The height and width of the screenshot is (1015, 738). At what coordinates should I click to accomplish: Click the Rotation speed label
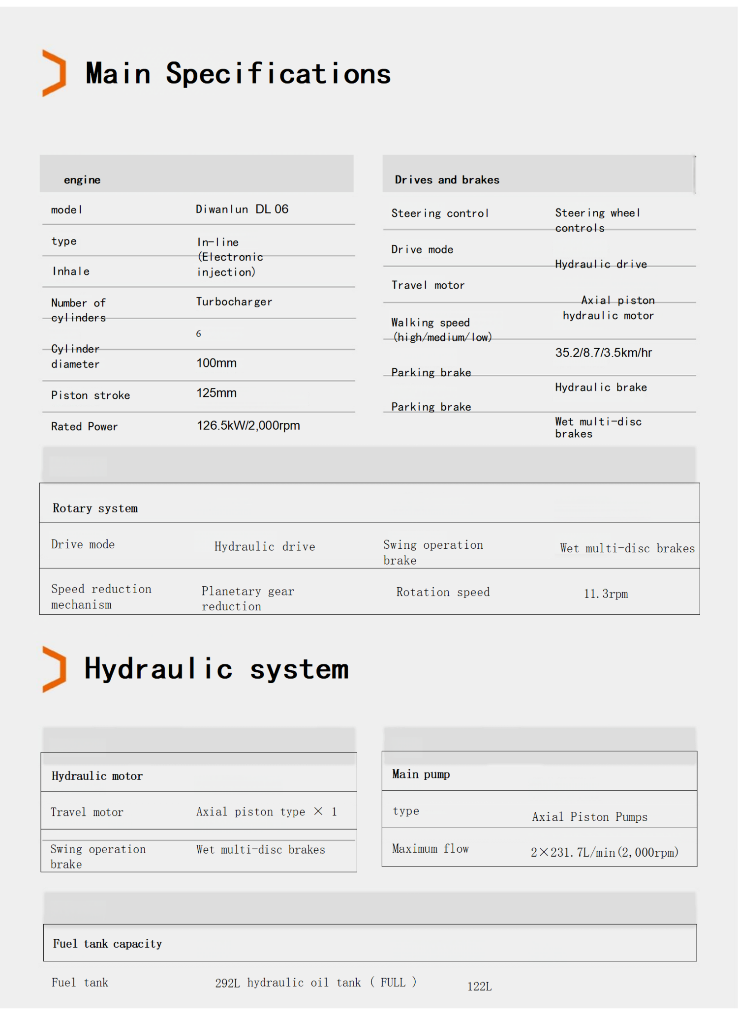click(x=443, y=592)
